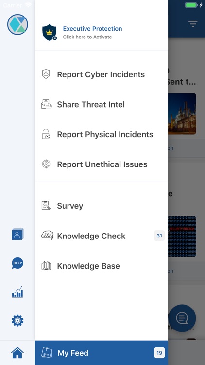Select the My Feed tab
The height and width of the screenshot is (365, 205).
pos(102,353)
